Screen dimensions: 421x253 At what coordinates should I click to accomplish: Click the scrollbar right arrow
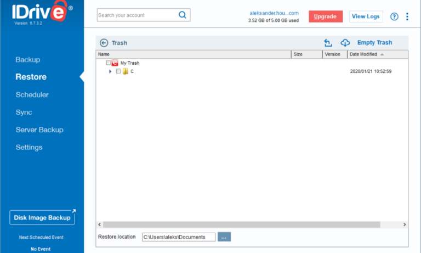(405, 224)
